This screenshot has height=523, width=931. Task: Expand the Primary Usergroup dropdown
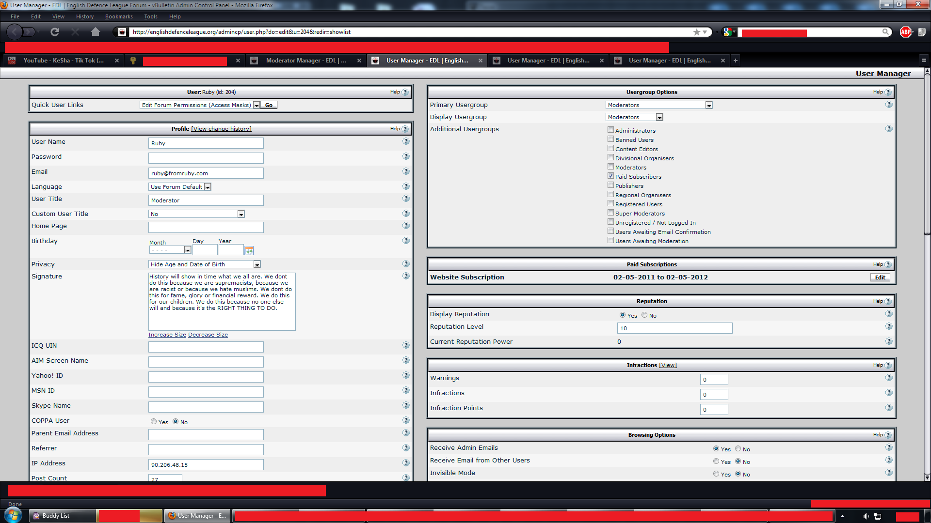(708, 105)
